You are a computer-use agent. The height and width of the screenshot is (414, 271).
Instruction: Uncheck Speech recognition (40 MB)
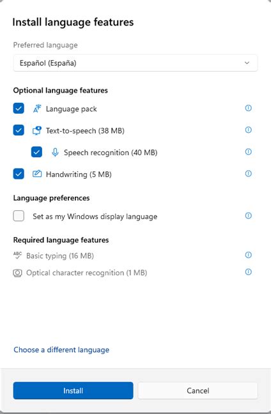(36, 152)
